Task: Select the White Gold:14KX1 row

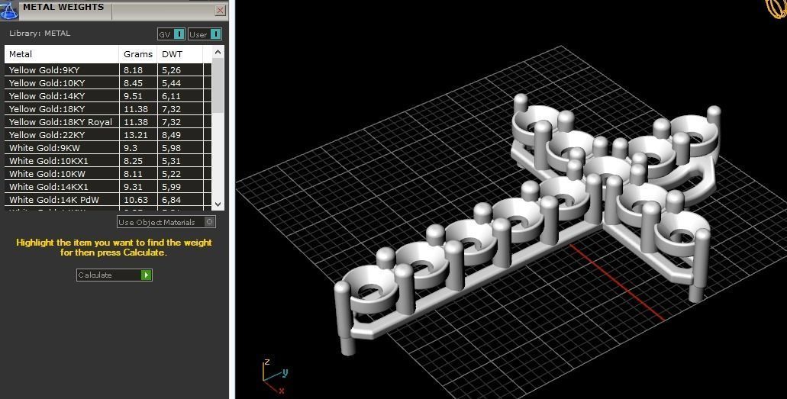Action: point(108,187)
